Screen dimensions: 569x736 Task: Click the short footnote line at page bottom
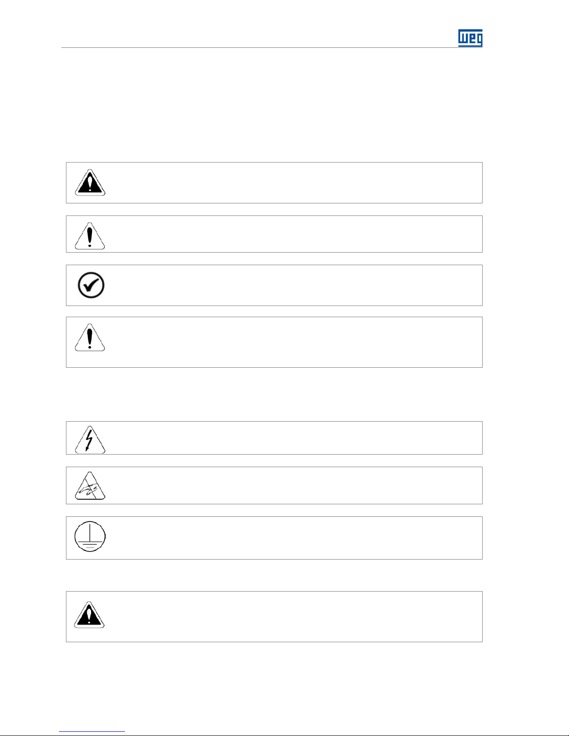(92, 731)
